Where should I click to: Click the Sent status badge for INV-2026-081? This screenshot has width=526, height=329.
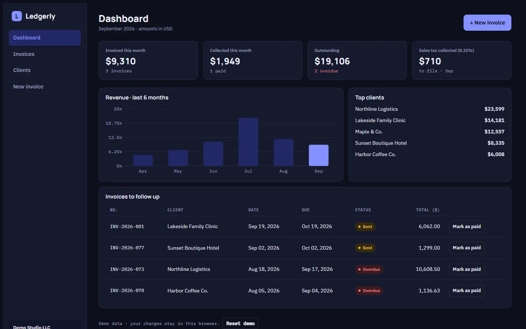coord(365,227)
